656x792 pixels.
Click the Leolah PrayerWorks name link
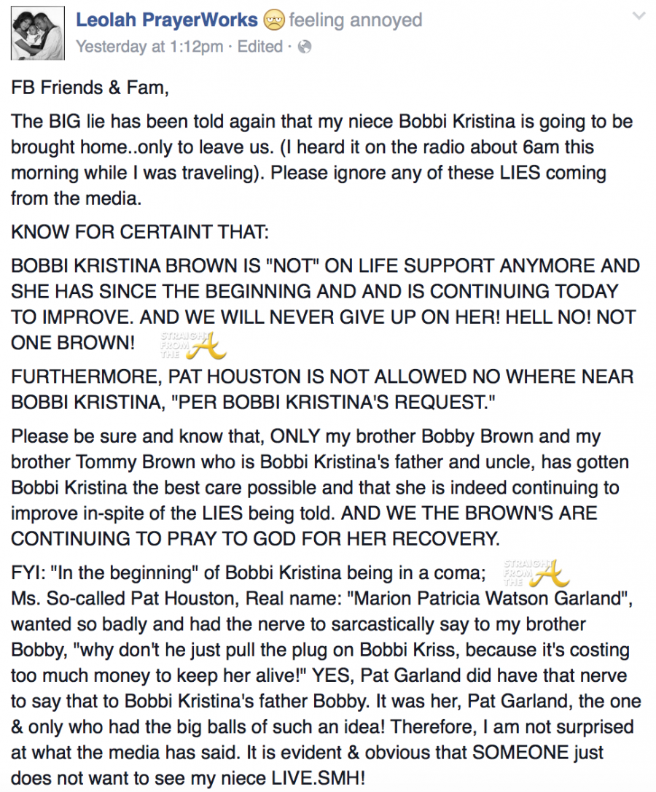tap(167, 20)
